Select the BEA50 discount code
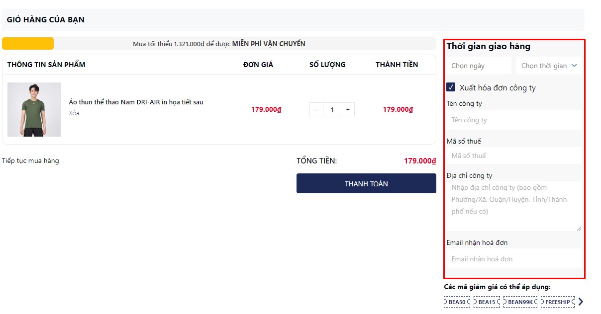This screenshot has height=314, width=601. pyautogui.click(x=457, y=302)
